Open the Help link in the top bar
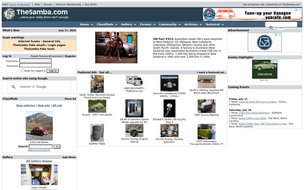Image resolution: width=304 pixels, height=190 pixels. tap(37, 5)
